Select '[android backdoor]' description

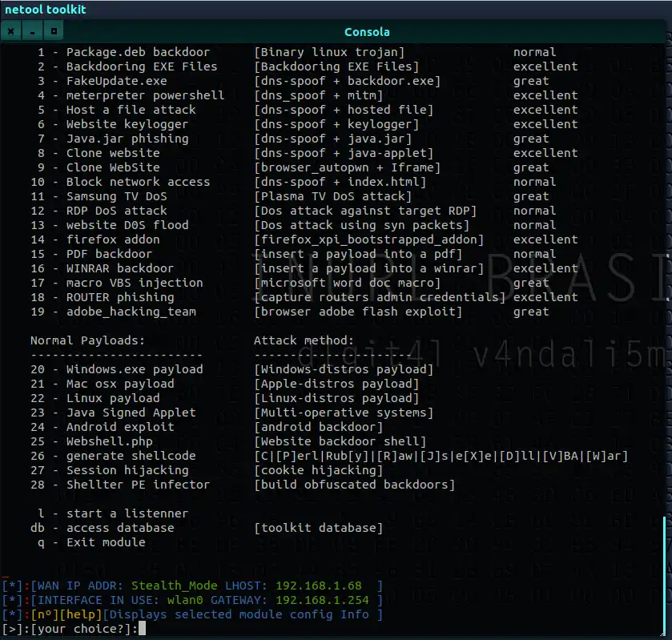tap(319, 428)
